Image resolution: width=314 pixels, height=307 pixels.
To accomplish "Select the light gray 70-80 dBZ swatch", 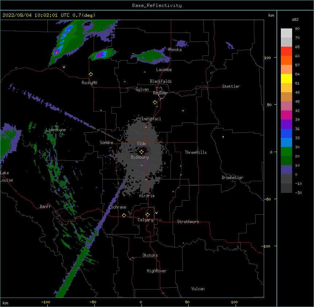I will (286, 33).
